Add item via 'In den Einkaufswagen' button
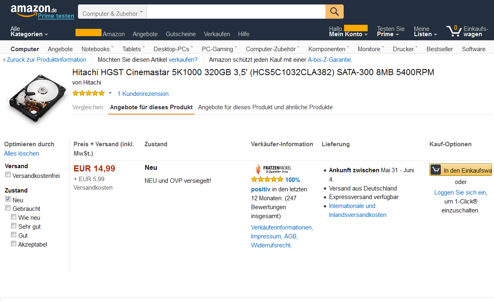Image resolution: width=494 pixels, height=301 pixels. pyautogui.click(x=460, y=170)
